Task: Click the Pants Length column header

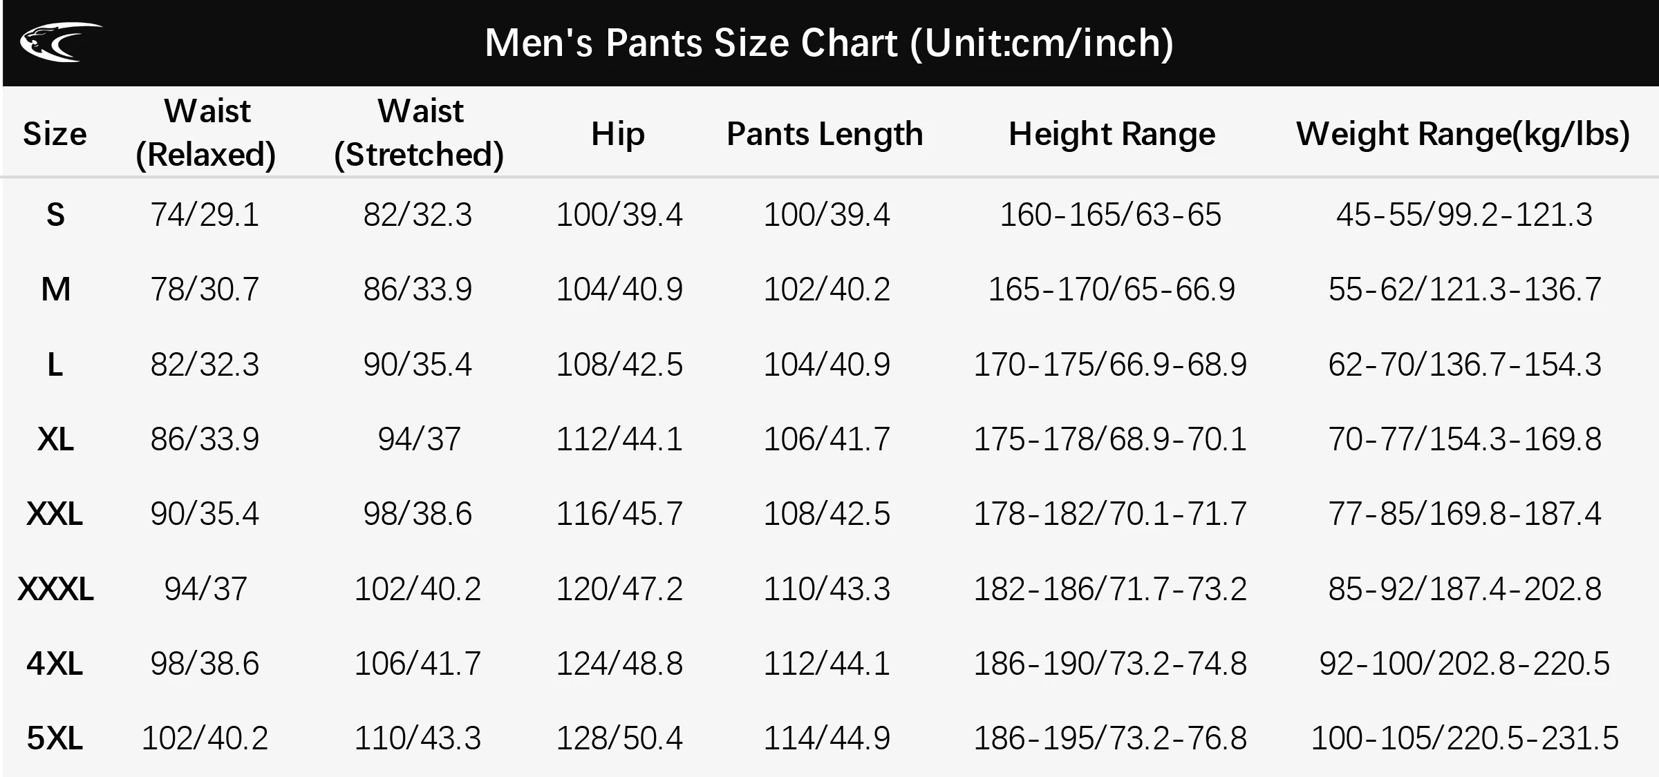Action: click(825, 133)
